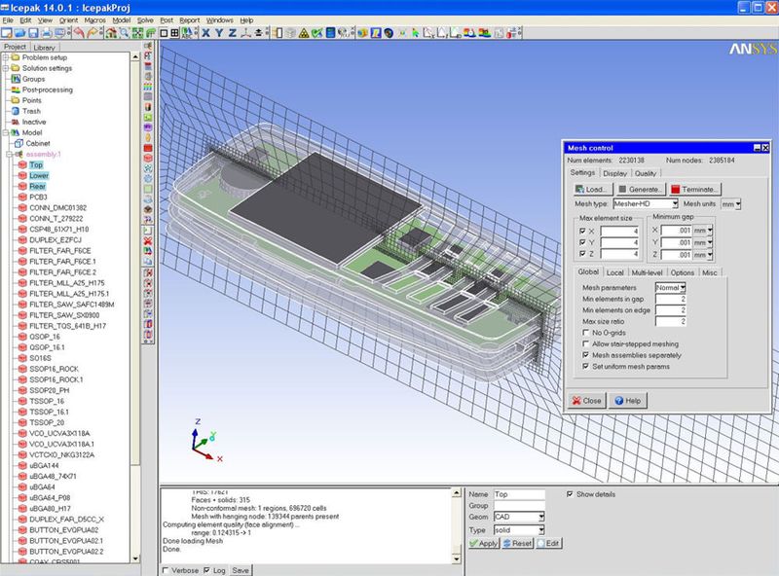Viewport: 779px width, 576px height.
Task: Select the Z axis alignment icon on the toolbar
Action: pyautogui.click(x=231, y=32)
